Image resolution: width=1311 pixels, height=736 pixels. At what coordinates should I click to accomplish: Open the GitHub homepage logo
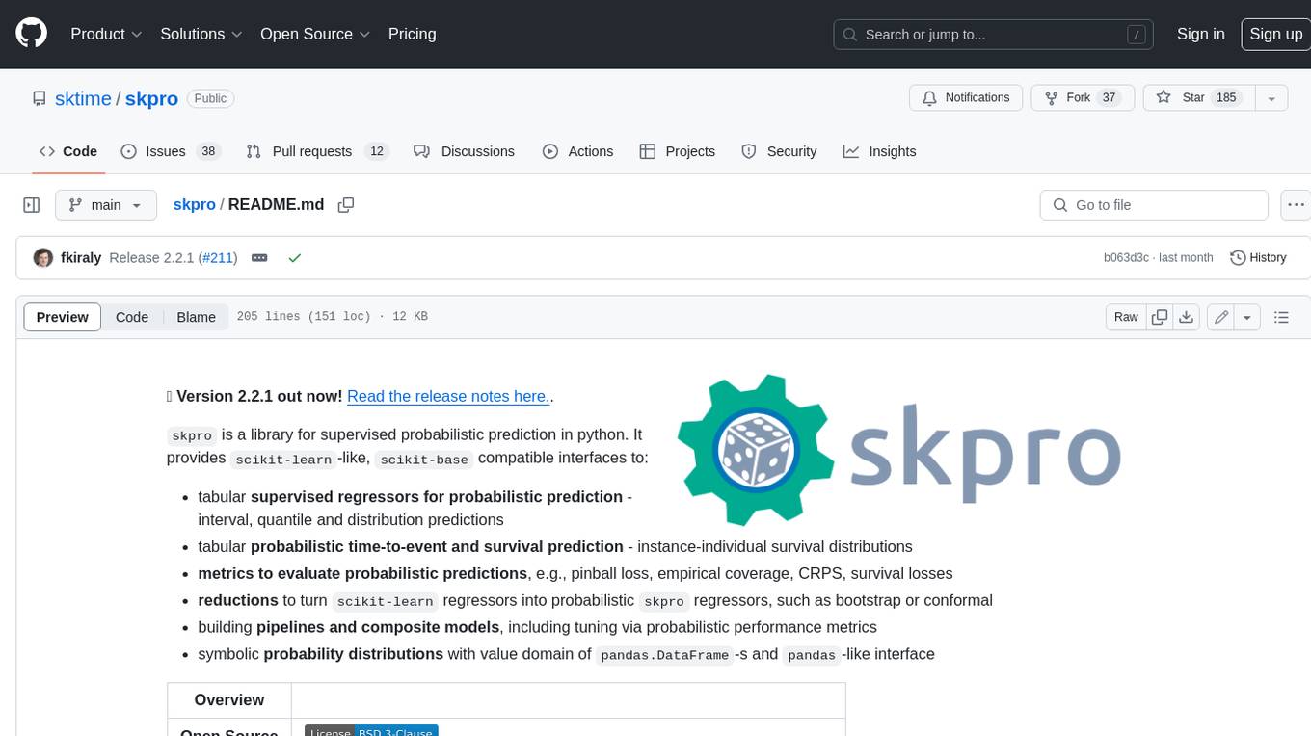point(31,34)
